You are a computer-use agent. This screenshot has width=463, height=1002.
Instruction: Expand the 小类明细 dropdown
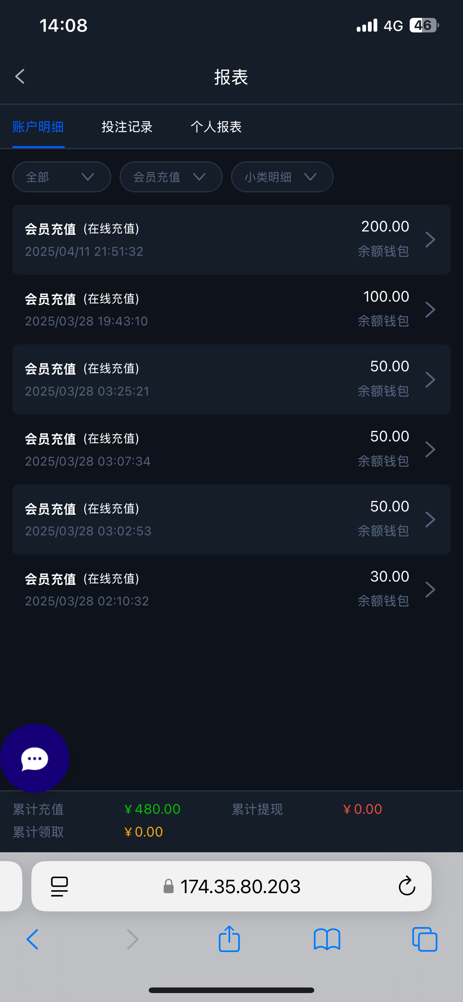(x=282, y=177)
